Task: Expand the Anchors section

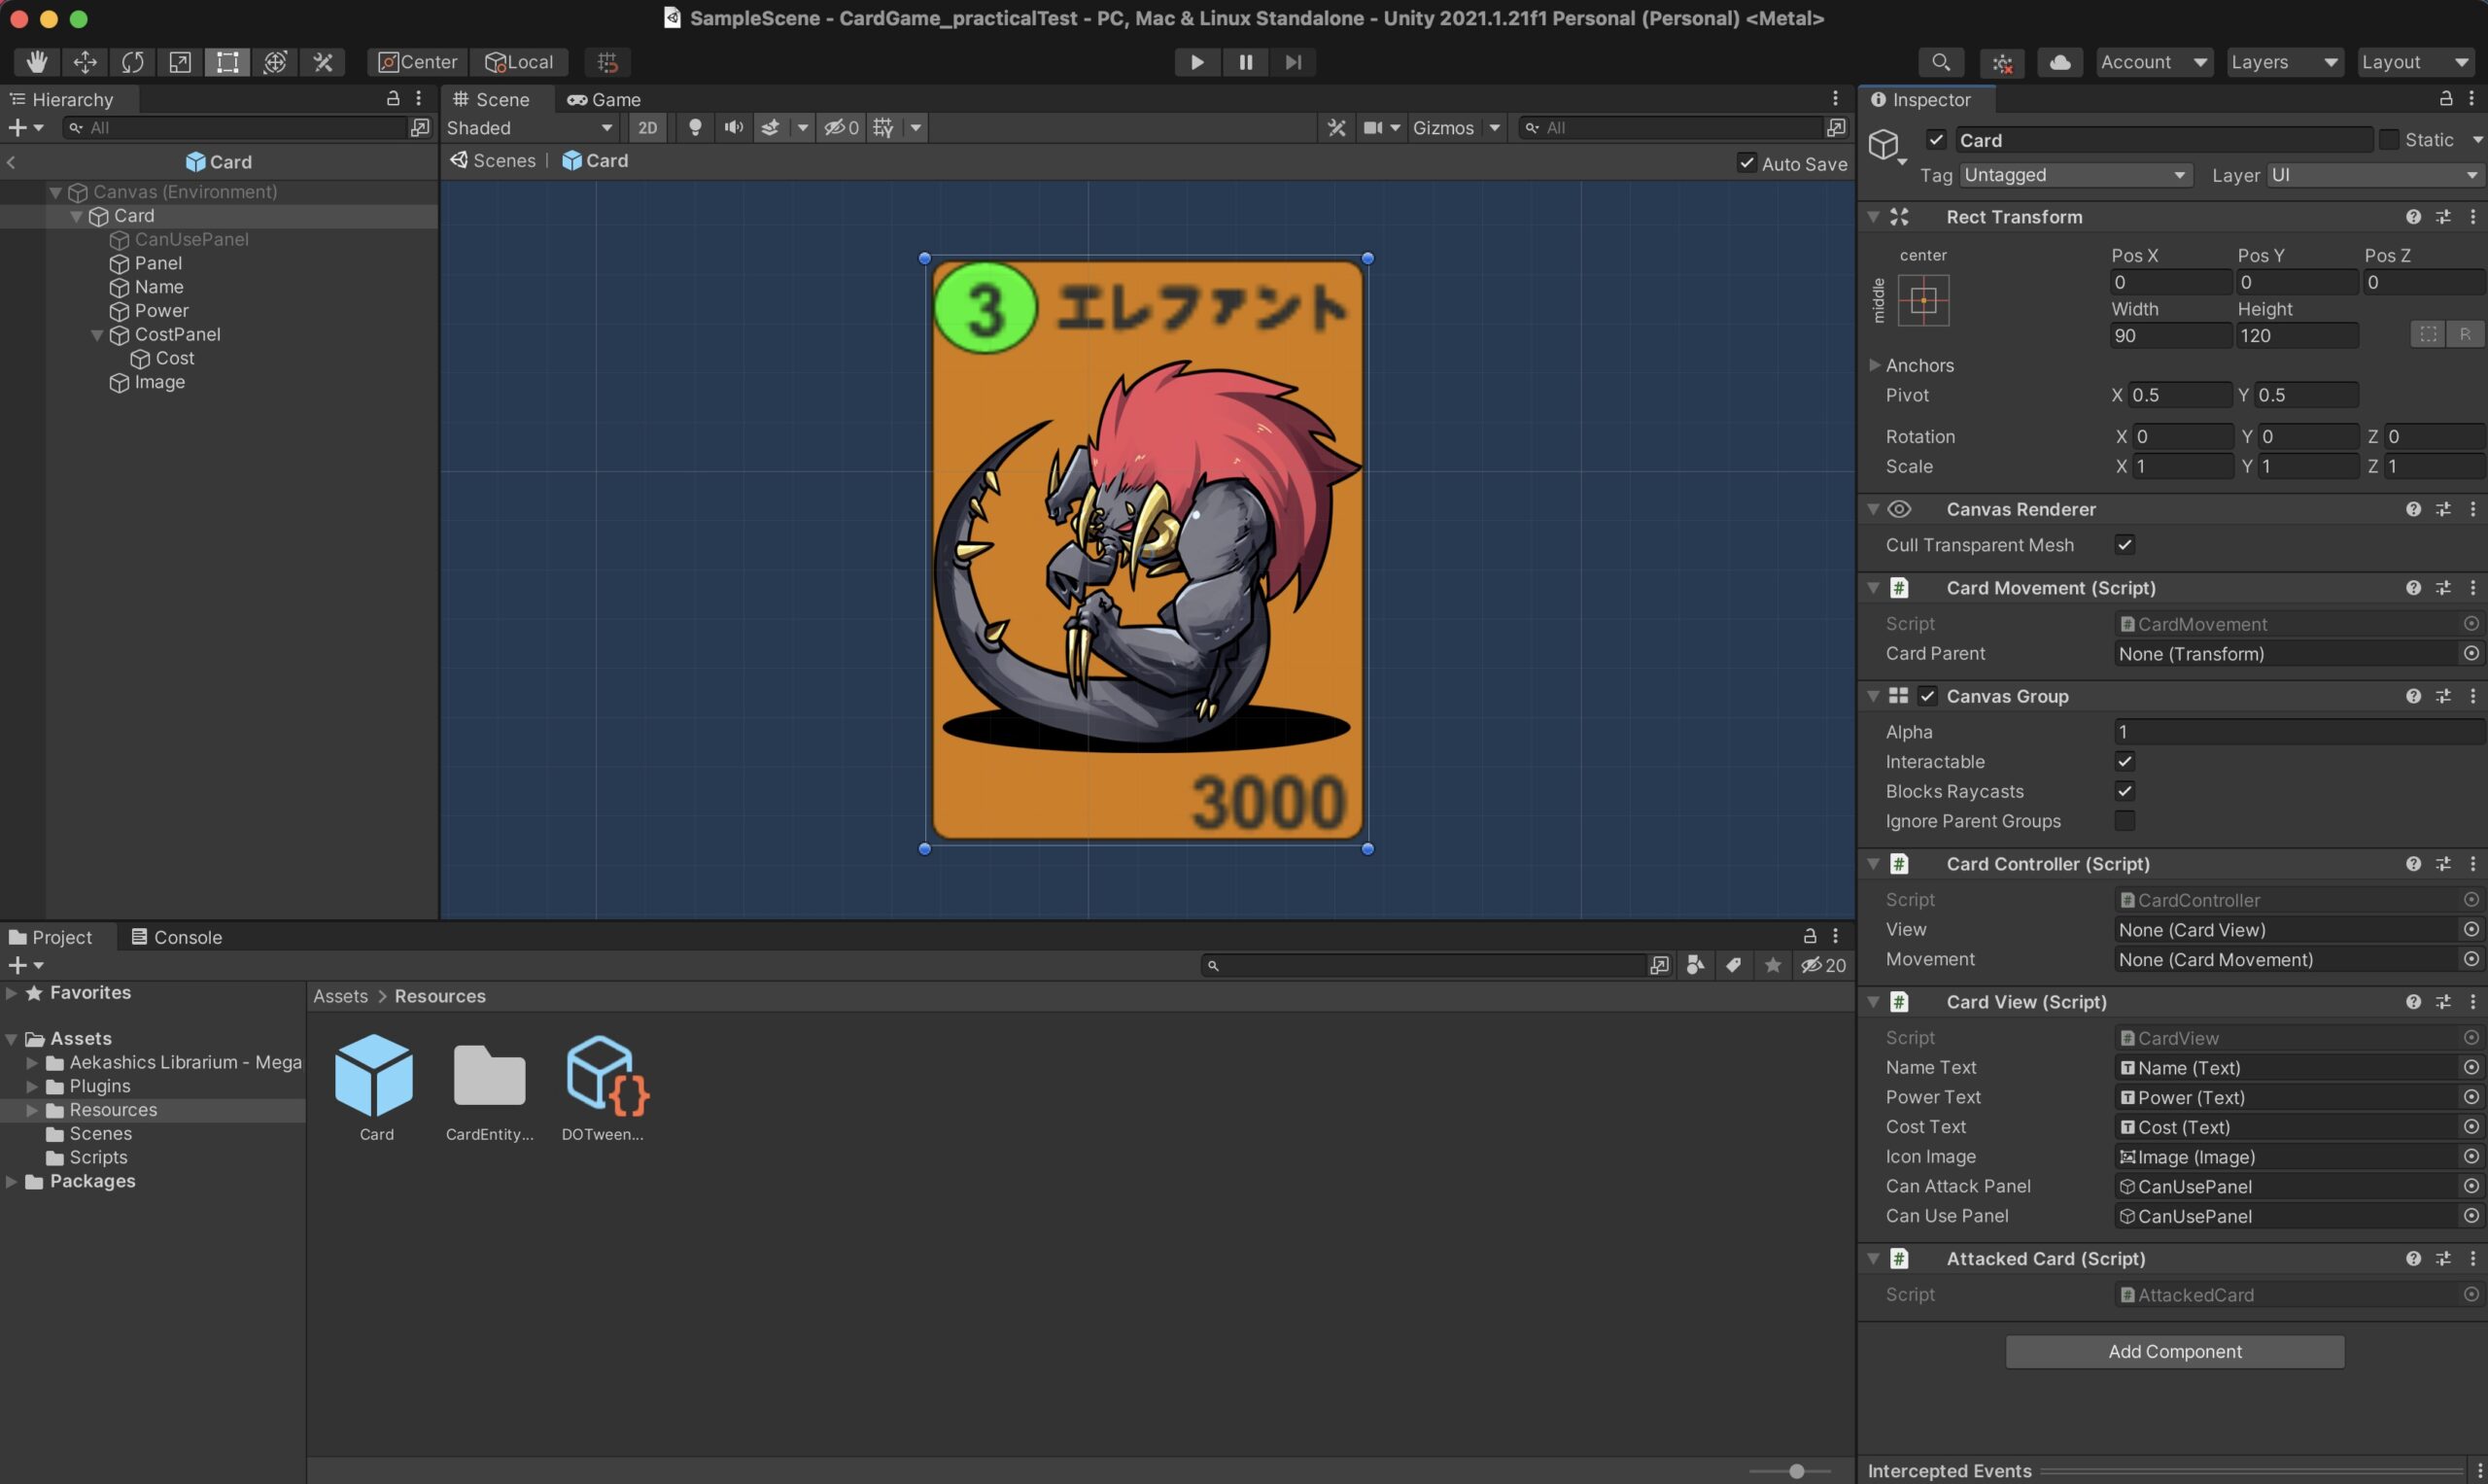Action: [1874, 365]
